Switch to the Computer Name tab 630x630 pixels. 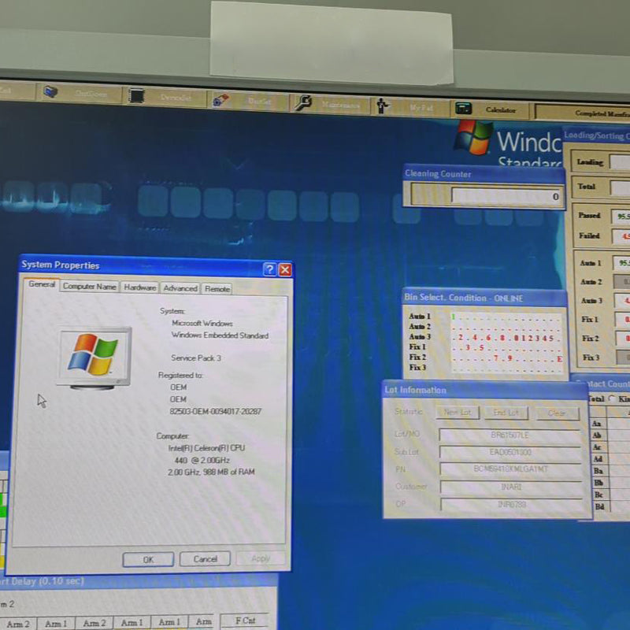click(x=90, y=287)
